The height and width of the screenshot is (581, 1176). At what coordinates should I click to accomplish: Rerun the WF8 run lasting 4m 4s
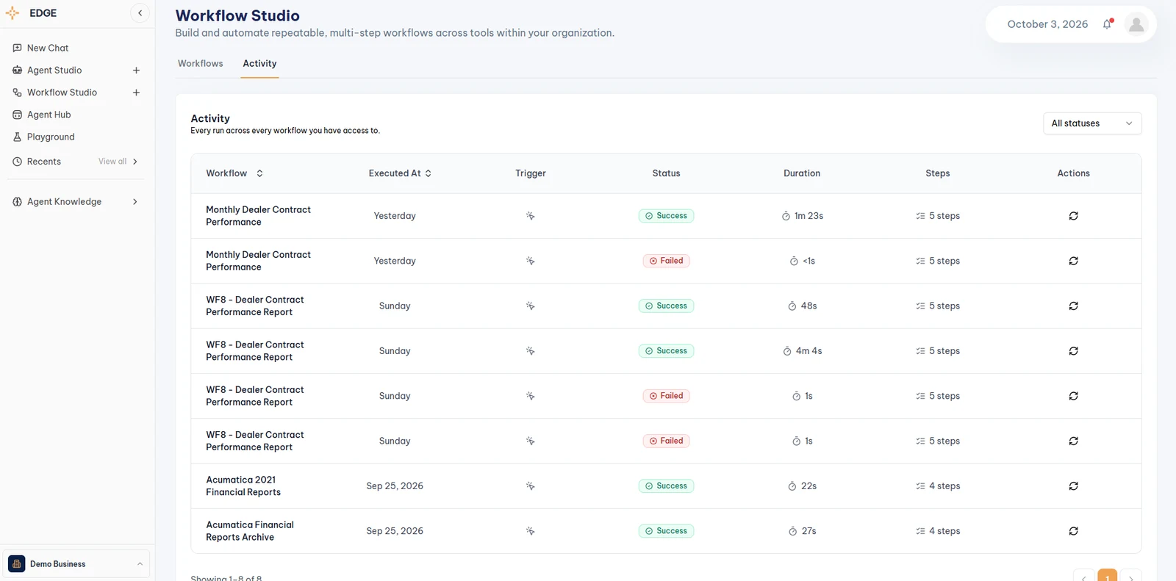point(1073,351)
